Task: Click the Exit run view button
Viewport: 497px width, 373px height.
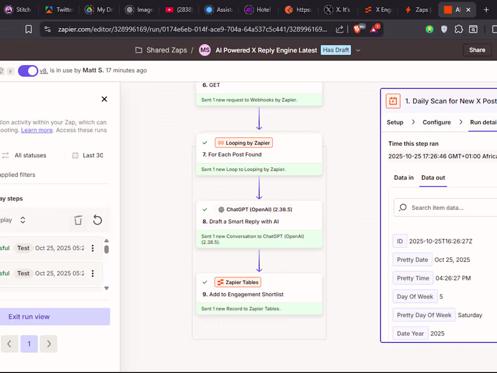Action: tap(55, 316)
